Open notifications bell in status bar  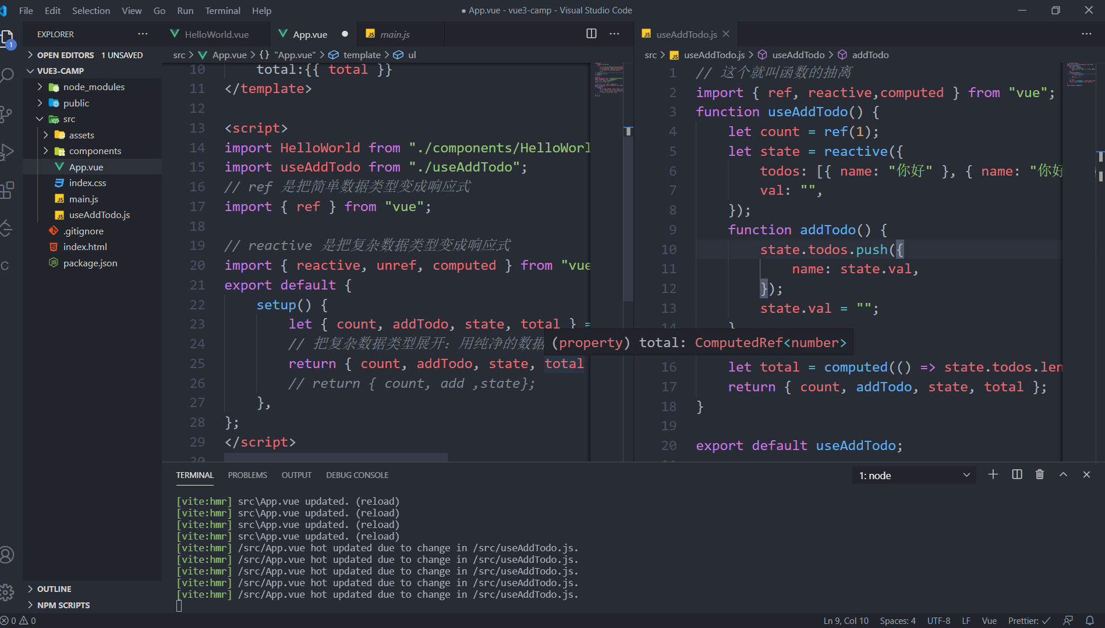1090,620
